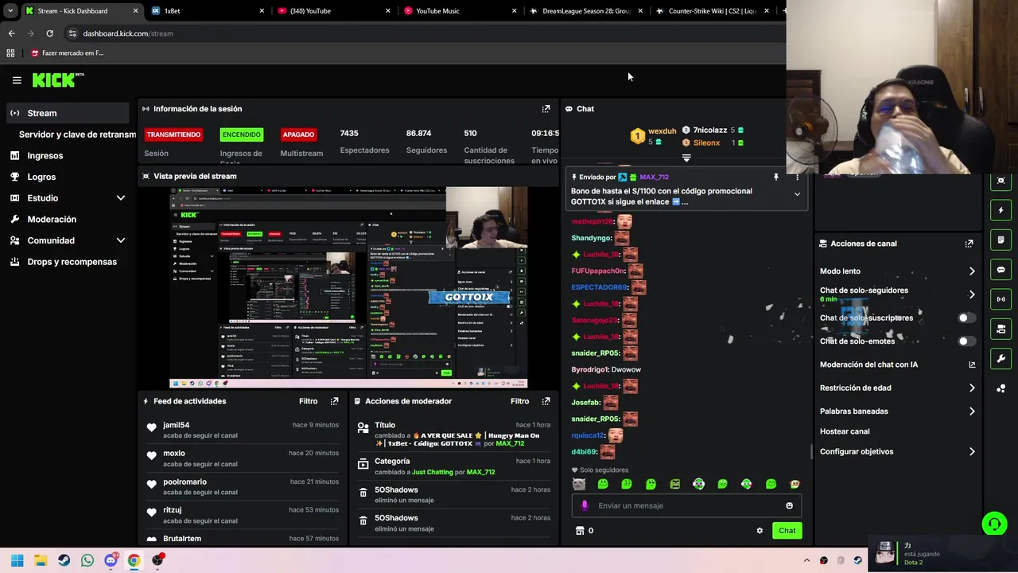Viewport: 1018px width, 573px height.
Task: Click the chat bubble sidebar icon
Action: [1001, 270]
